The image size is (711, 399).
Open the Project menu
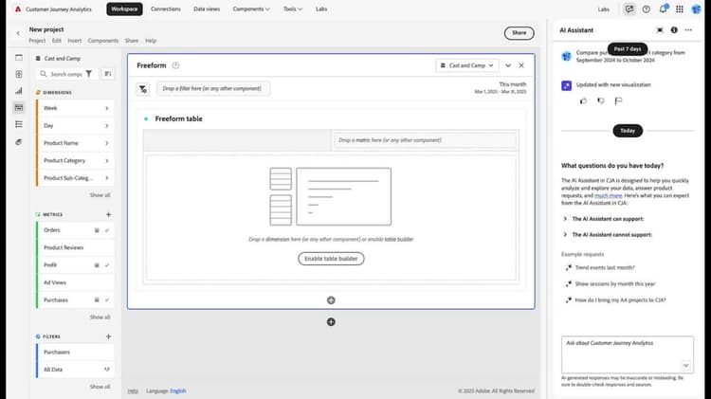click(37, 41)
